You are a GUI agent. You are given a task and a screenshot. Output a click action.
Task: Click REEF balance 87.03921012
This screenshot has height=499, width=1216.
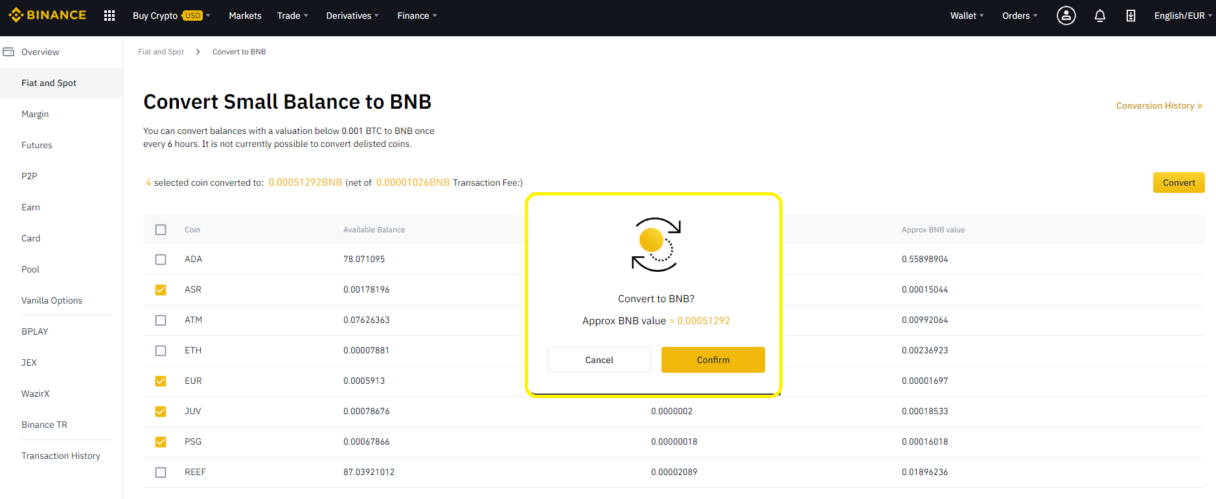[x=369, y=472]
